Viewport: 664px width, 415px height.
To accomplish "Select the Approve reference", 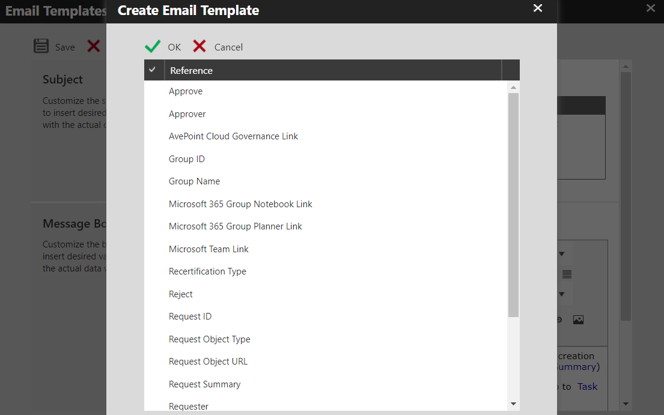I will click(x=185, y=91).
